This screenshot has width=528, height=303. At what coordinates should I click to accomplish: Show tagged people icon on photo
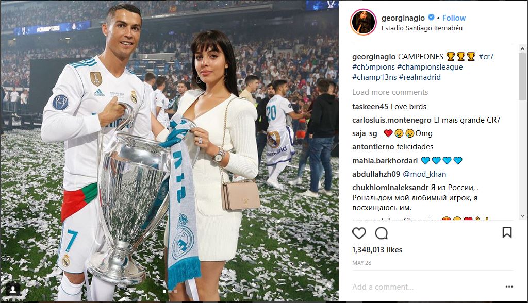(x=13, y=290)
